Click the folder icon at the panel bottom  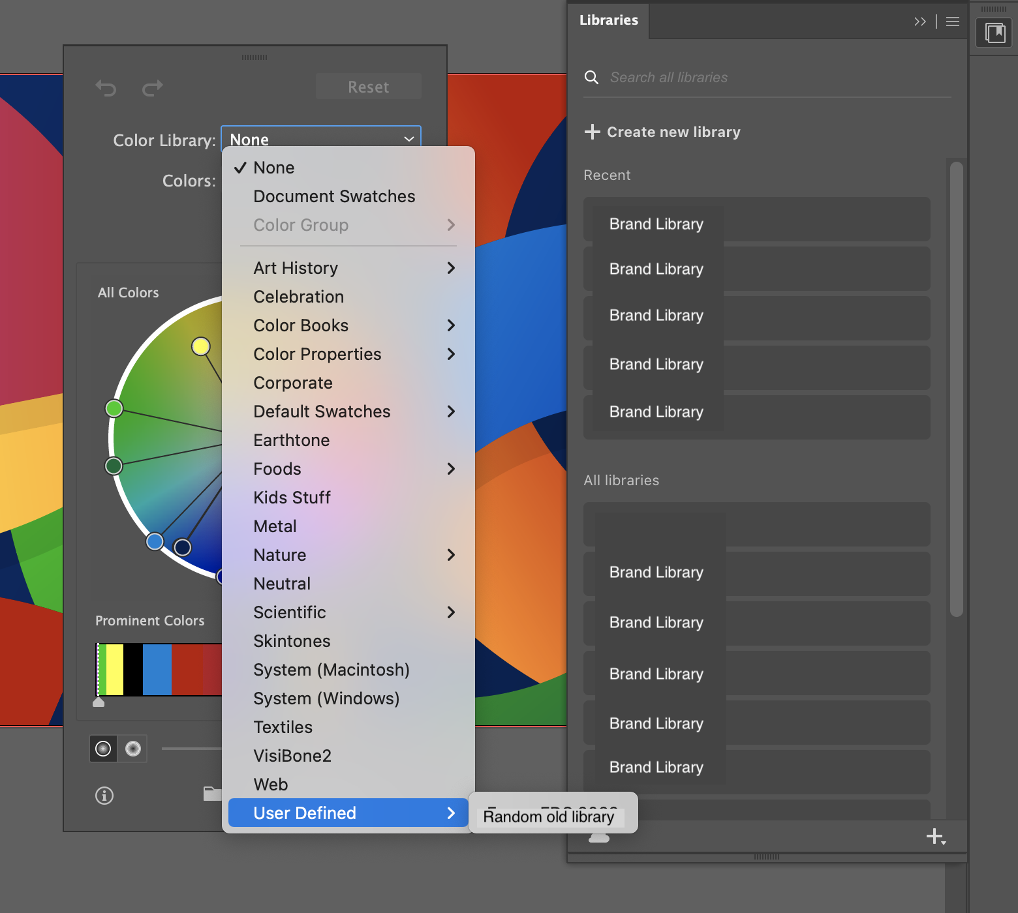click(212, 794)
